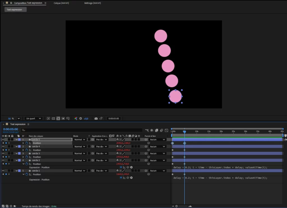Click the 10s marker on time ruler

pos(196,131)
